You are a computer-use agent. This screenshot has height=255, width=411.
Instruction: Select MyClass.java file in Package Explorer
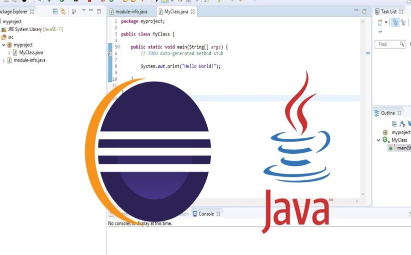31,53
